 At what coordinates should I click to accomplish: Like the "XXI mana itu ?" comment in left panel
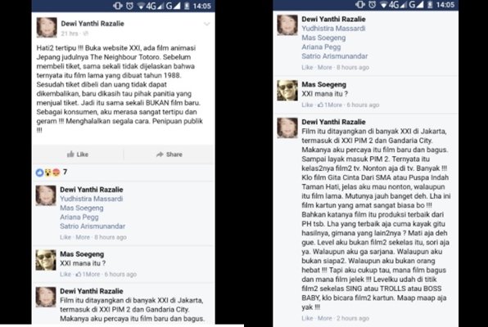click(66, 274)
